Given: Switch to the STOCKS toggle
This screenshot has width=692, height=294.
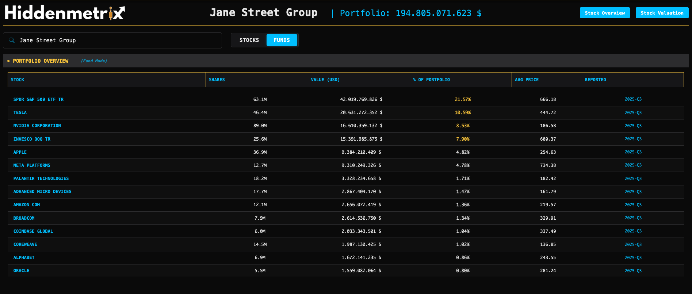Looking at the screenshot, I should point(249,40).
